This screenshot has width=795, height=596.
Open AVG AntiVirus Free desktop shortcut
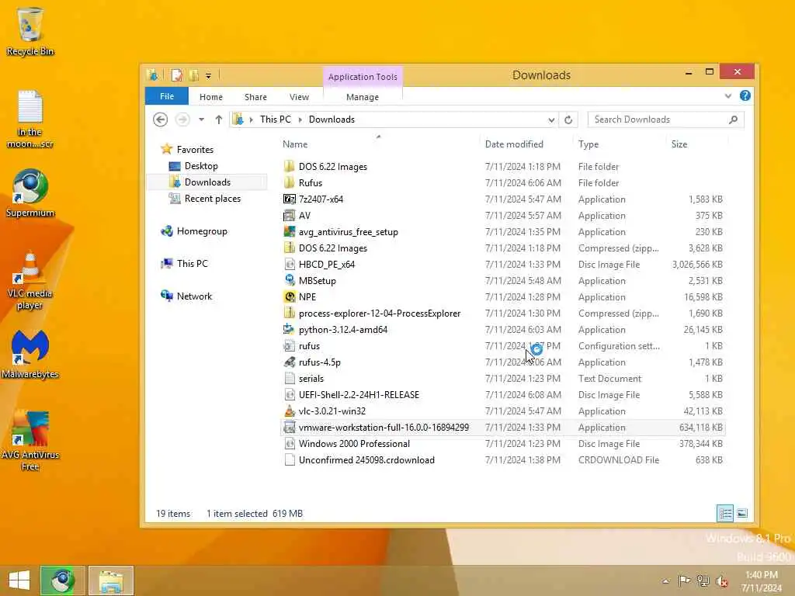pyautogui.click(x=30, y=440)
